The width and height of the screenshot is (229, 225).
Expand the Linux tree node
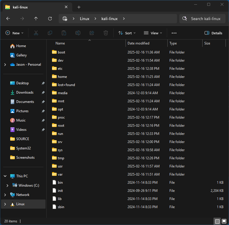(5, 204)
